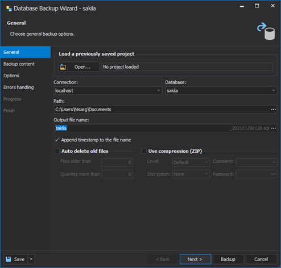Cancel the backup wizard
The width and height of the screenshot is (281, 268).
click(x=261, y=259)
